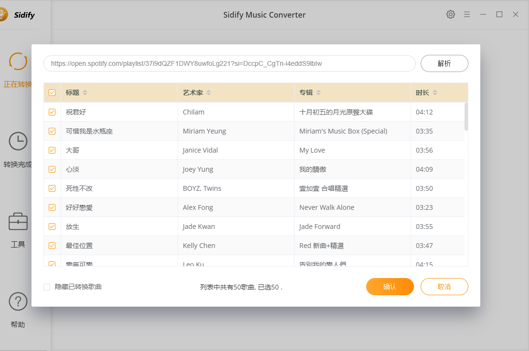Click the 确认 confirm button
The image size is (529, 351).
click(390, 287)
